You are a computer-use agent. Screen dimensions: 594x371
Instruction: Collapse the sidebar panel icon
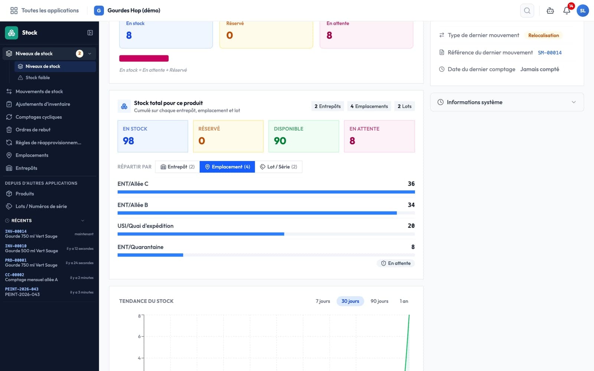click(90, 33)
